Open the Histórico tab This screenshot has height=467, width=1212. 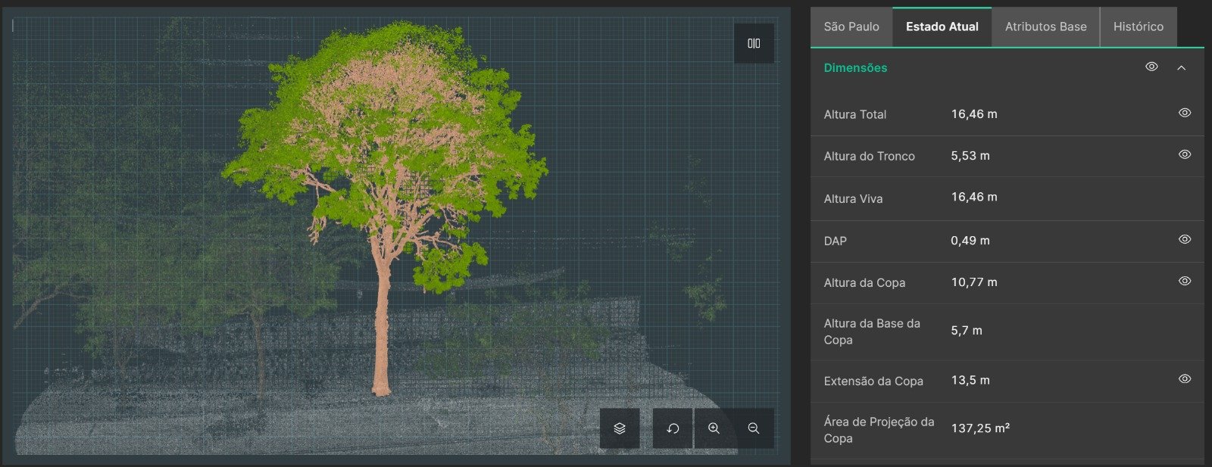pyautogui.click(x=1139, y=26)
